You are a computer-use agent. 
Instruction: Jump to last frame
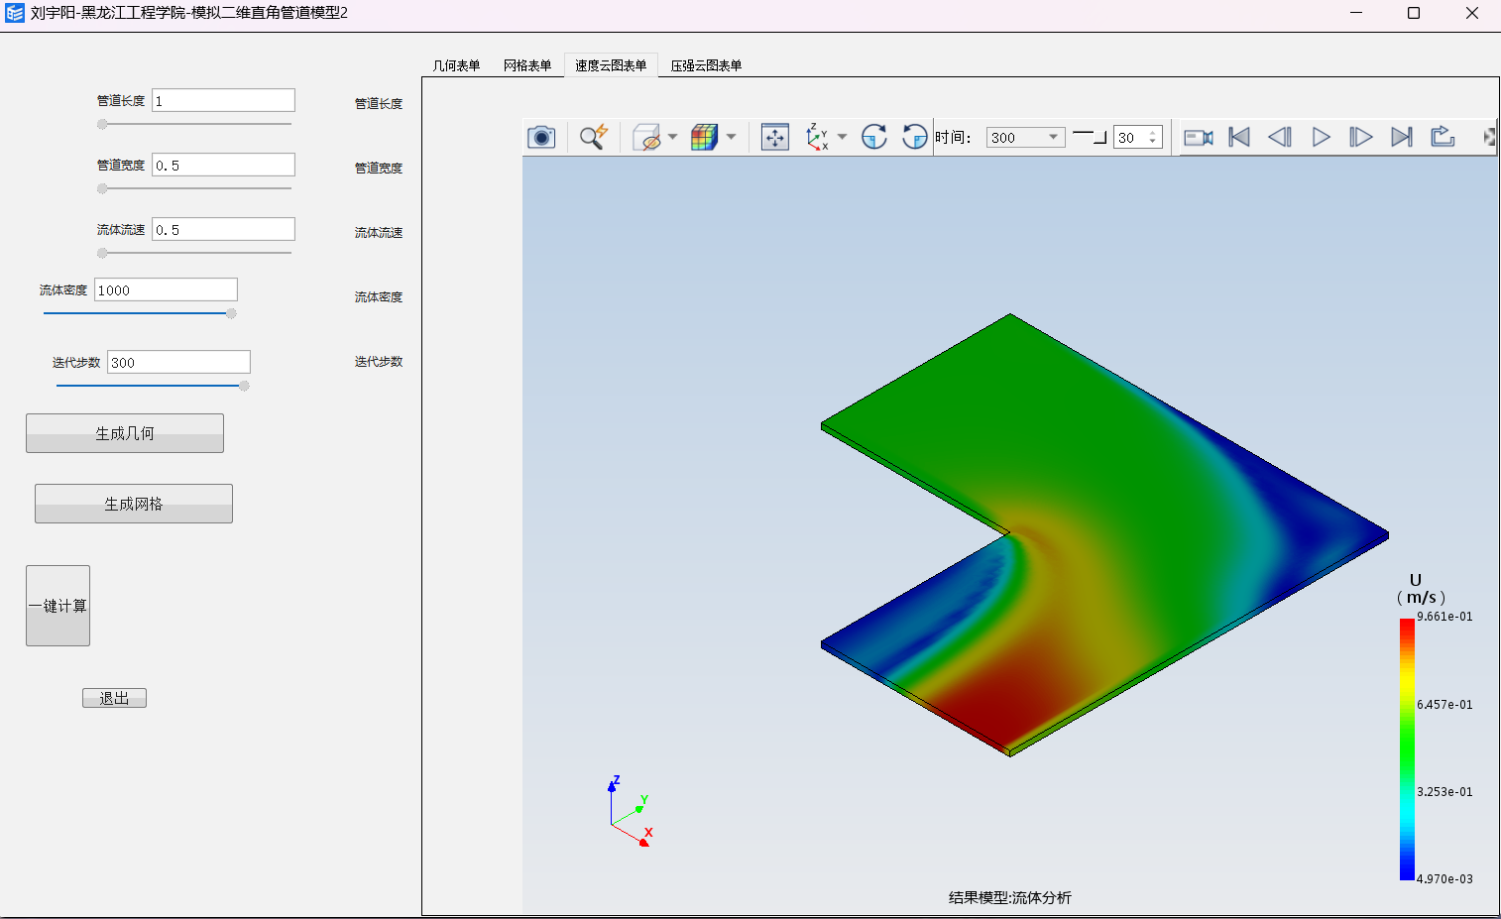(1402, 137)
